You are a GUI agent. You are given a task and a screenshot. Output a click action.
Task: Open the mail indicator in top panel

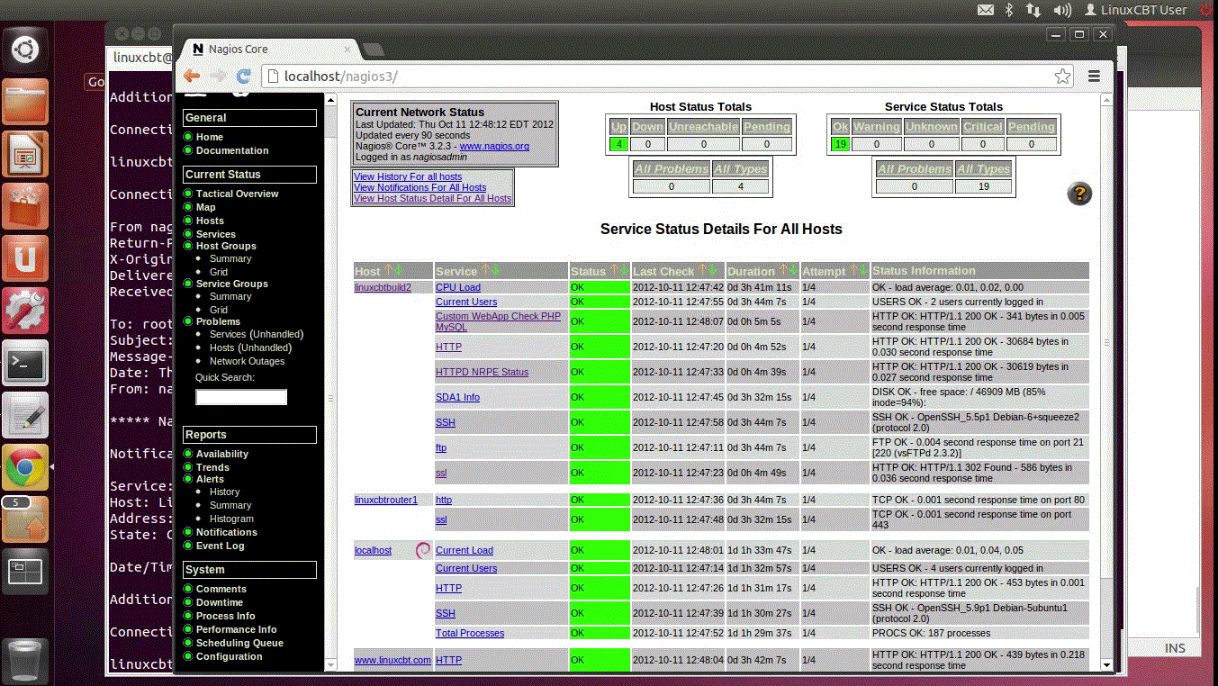tap(986, 10)
